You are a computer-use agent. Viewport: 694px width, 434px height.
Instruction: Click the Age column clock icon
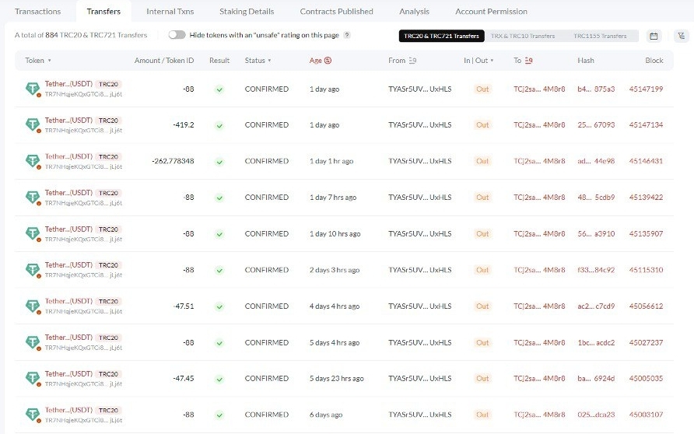[328, 61]
